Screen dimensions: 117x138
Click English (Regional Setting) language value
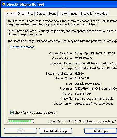pyautogui.click(x=96, y=68)
